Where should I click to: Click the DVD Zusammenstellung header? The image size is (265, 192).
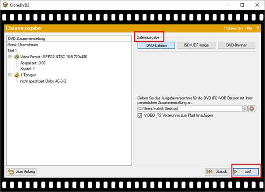pos(69,39)
